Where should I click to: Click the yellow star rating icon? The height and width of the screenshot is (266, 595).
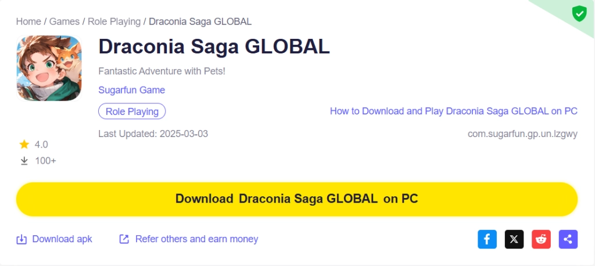(x=24, y=145)
